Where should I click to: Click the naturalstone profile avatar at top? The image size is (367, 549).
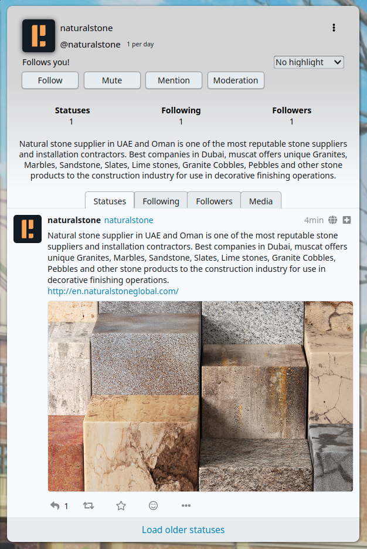tap(39, 36)
